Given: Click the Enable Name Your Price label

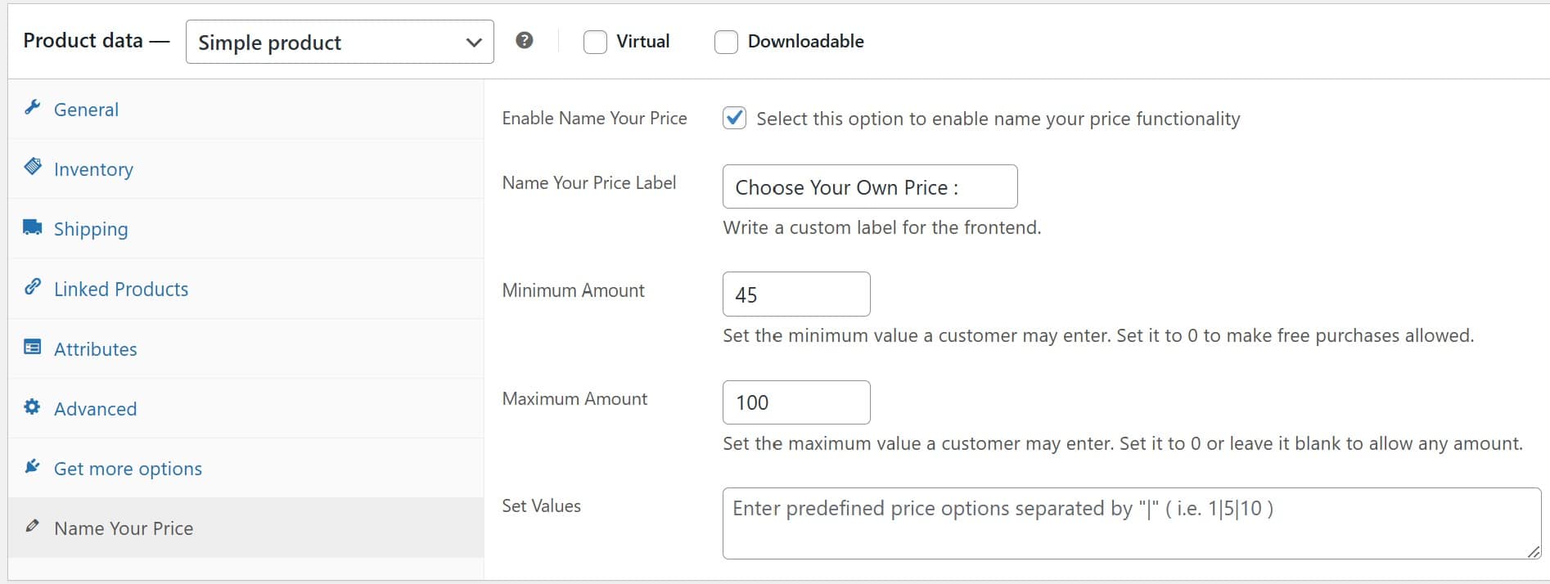Looking at the screenshot, I should (x=594, y=118).
